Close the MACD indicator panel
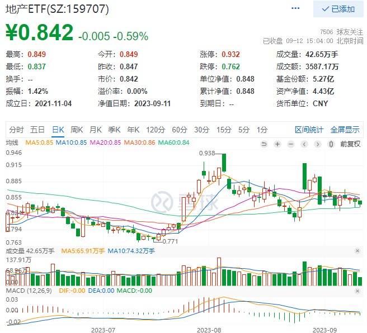 pos(357,291)
